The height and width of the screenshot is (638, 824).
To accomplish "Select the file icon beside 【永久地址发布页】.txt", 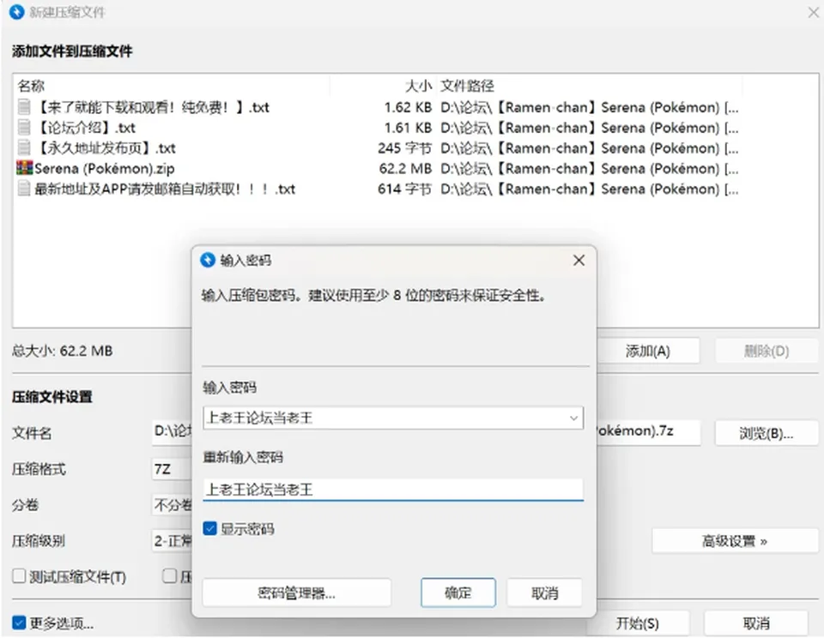I will [24, 148].
